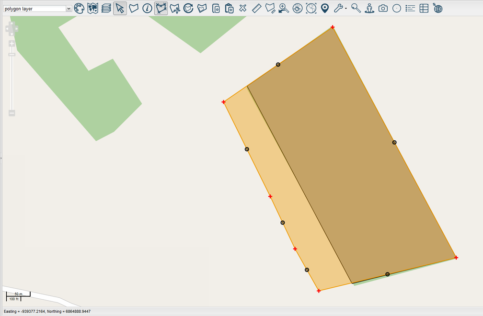Select the ruler measure tool
483x316 pixels.
pos(256,8)
